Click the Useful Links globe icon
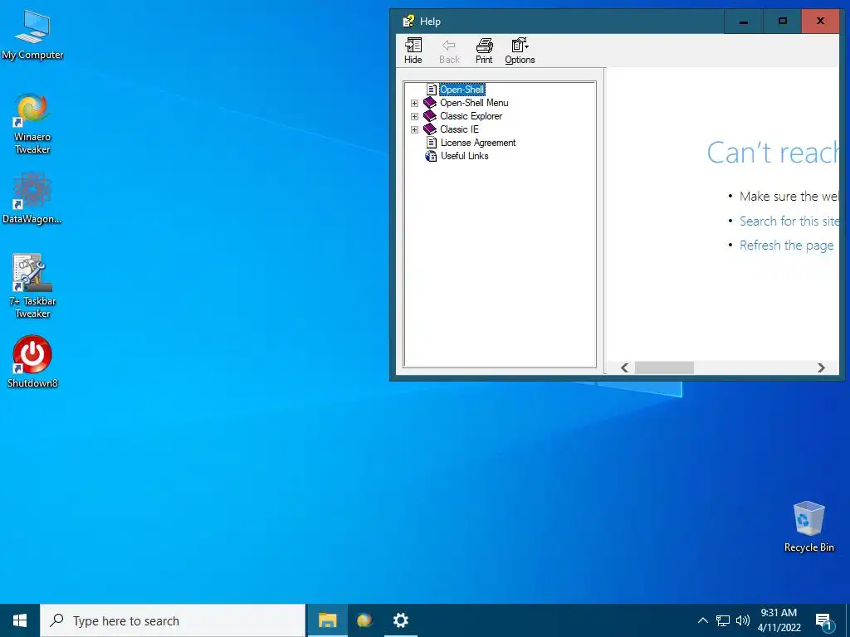 click(x=431, y=156)
